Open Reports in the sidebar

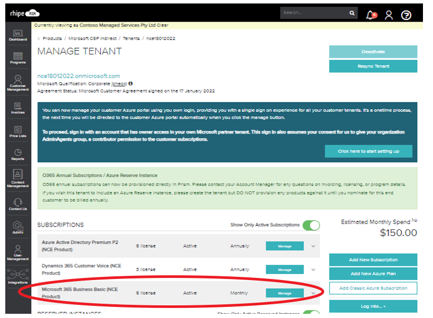point(17,155)
